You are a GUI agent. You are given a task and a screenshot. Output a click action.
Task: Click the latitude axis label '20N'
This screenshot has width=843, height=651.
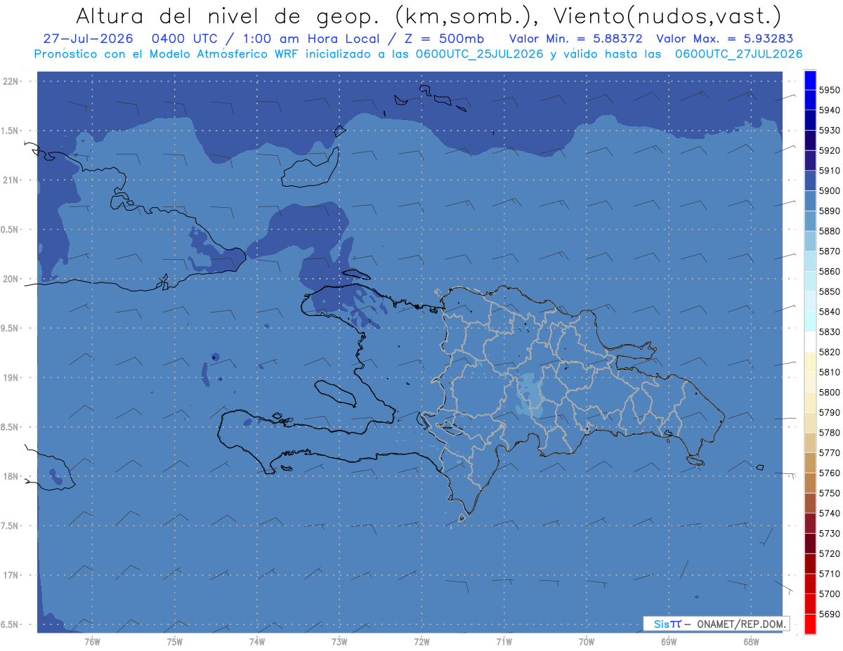[x=12, y=279]
